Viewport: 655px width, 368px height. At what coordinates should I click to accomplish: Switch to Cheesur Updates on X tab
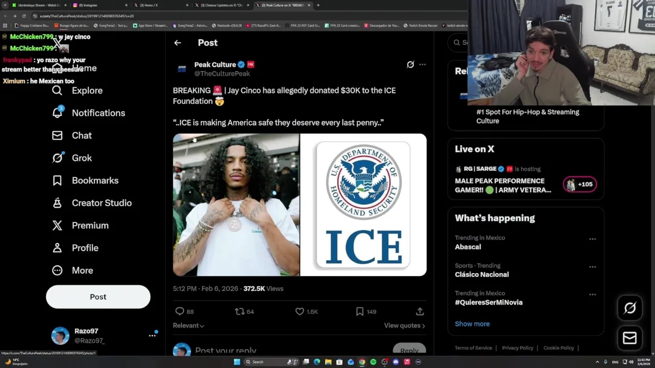pyautogui.click(x=223, y=5)
